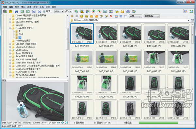Click the Zoom Out magnifier icon
Image resolution: width=196 pixels, height=129 pixels.
coord(40,11)
